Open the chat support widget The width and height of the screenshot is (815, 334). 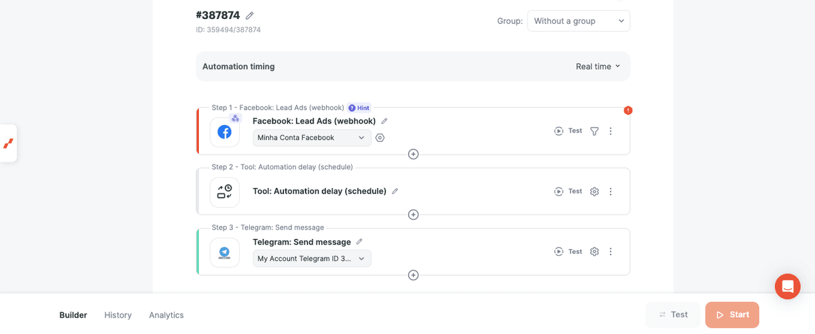click(788, 286)
